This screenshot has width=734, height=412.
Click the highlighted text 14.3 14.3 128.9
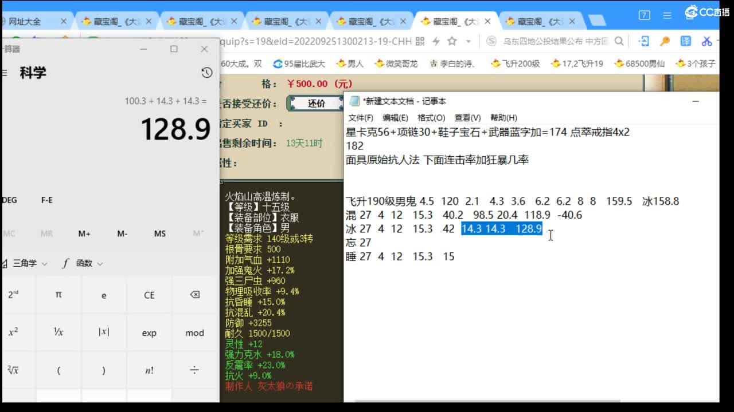coord(502,229)
